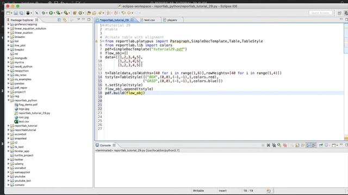The width and height of the screenshot is (348, 195).
Task: Click the Search flashlight toolbar icon
Action: [100, 13]
